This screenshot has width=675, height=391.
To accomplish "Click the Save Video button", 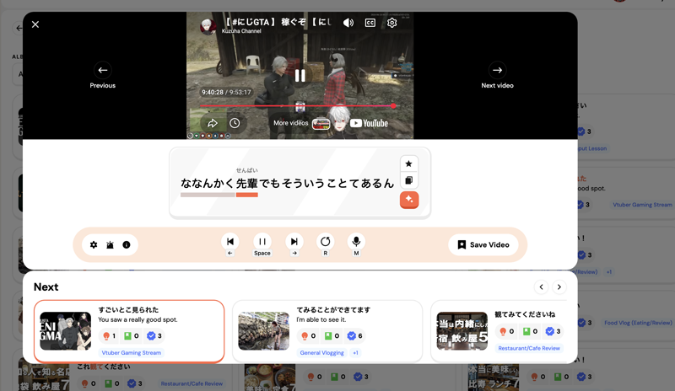I will (483, 244).
